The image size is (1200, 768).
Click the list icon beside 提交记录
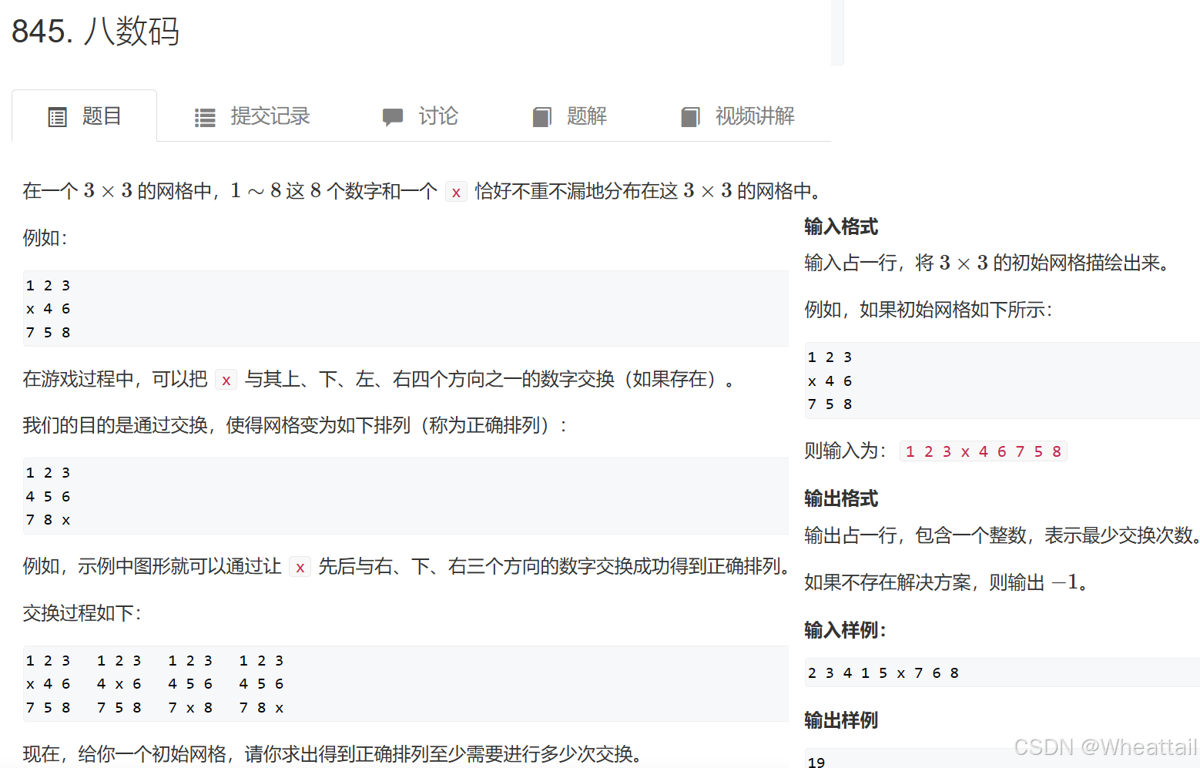(x=204, y=116)
